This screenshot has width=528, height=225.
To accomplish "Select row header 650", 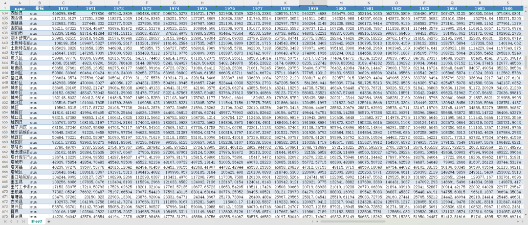I will pyautogui.click(x=5, y=91).
